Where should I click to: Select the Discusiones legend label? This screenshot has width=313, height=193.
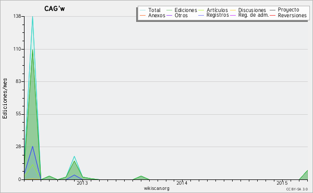click(252, 10)
